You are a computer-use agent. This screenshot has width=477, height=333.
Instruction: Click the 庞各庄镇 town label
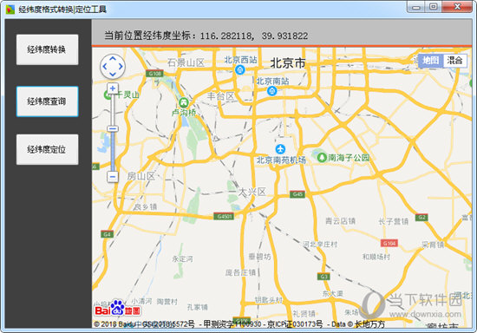coord(240,272)
